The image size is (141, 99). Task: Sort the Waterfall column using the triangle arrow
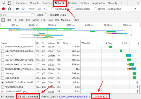(x=138, y=43)
